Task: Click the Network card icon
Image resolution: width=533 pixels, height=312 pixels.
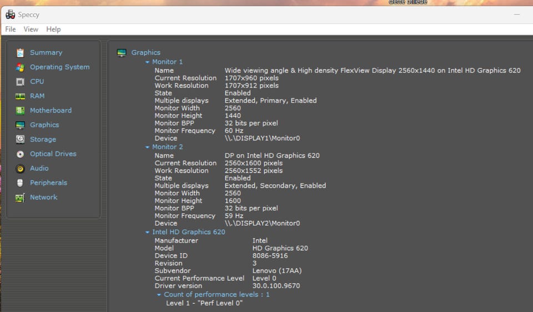Action: click(x=20, y=198)
